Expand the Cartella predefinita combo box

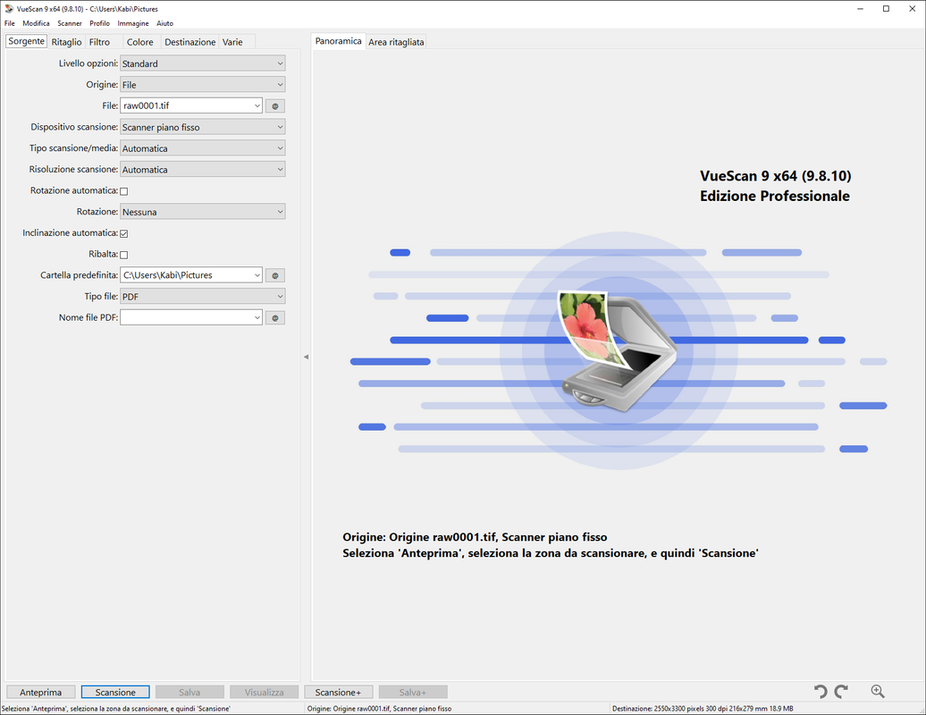pos(257,275)
